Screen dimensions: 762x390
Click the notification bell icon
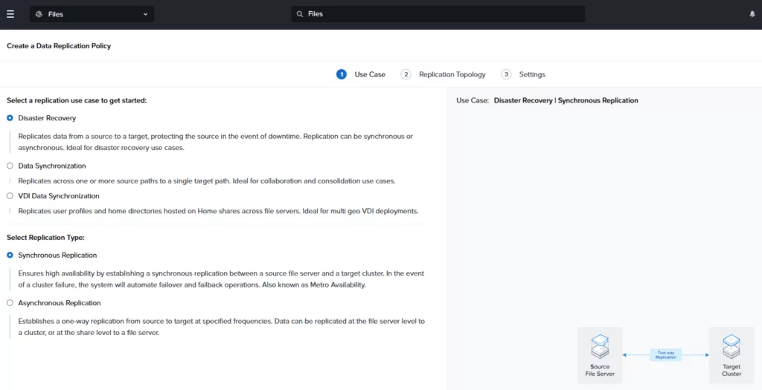pyautogui.click(x=752, y=14)
